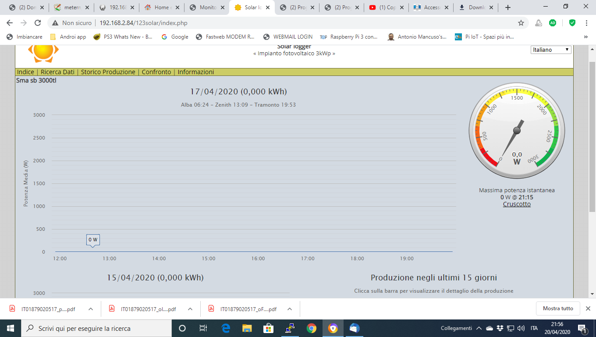Expand the hidden bookmarks chevron
This screenshot has width=596, height=337.
pos(586,37)
